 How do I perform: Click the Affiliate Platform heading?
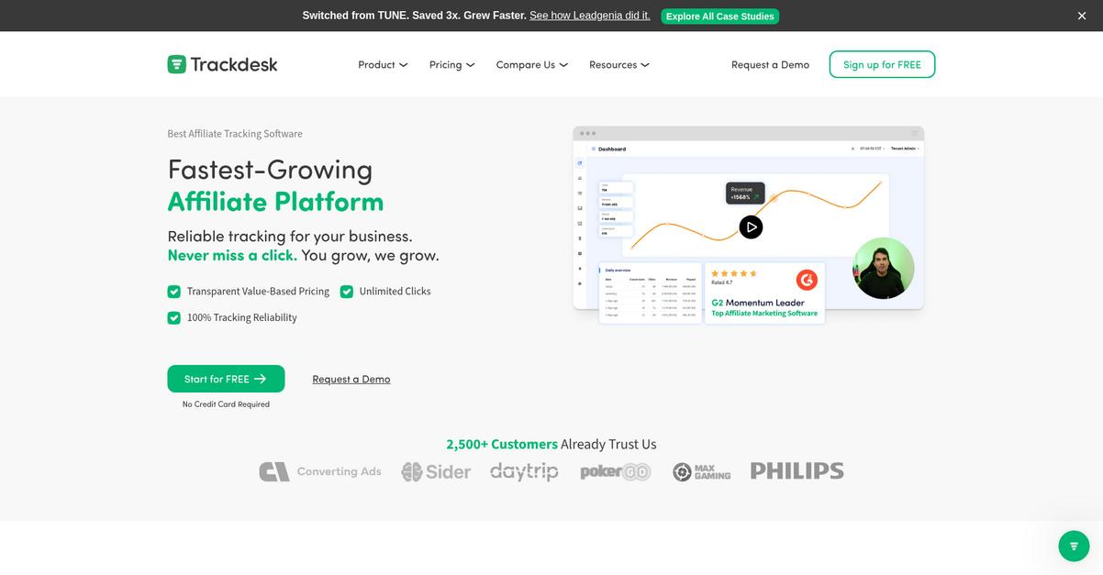pos(275,202)
